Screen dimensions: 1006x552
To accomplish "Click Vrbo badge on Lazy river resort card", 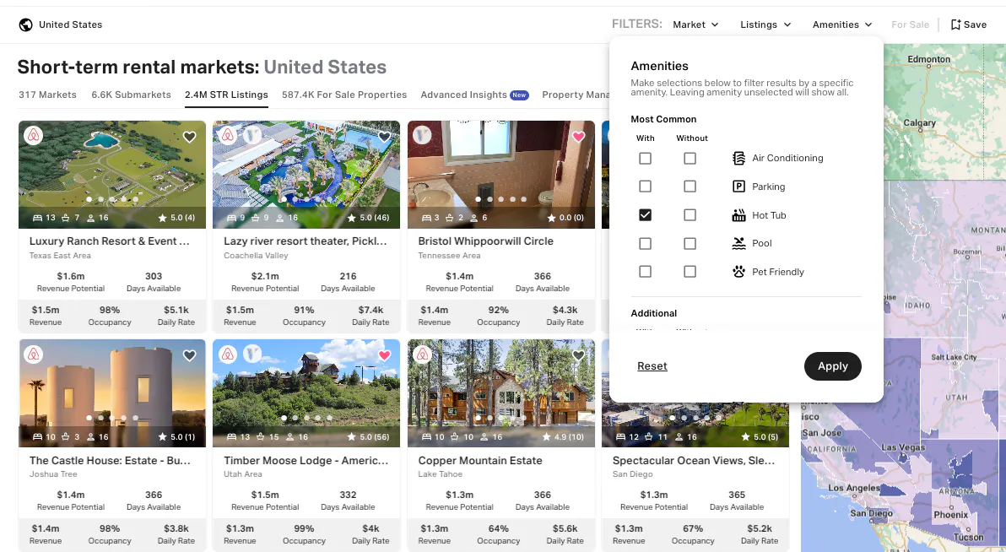I will (252, 135).
